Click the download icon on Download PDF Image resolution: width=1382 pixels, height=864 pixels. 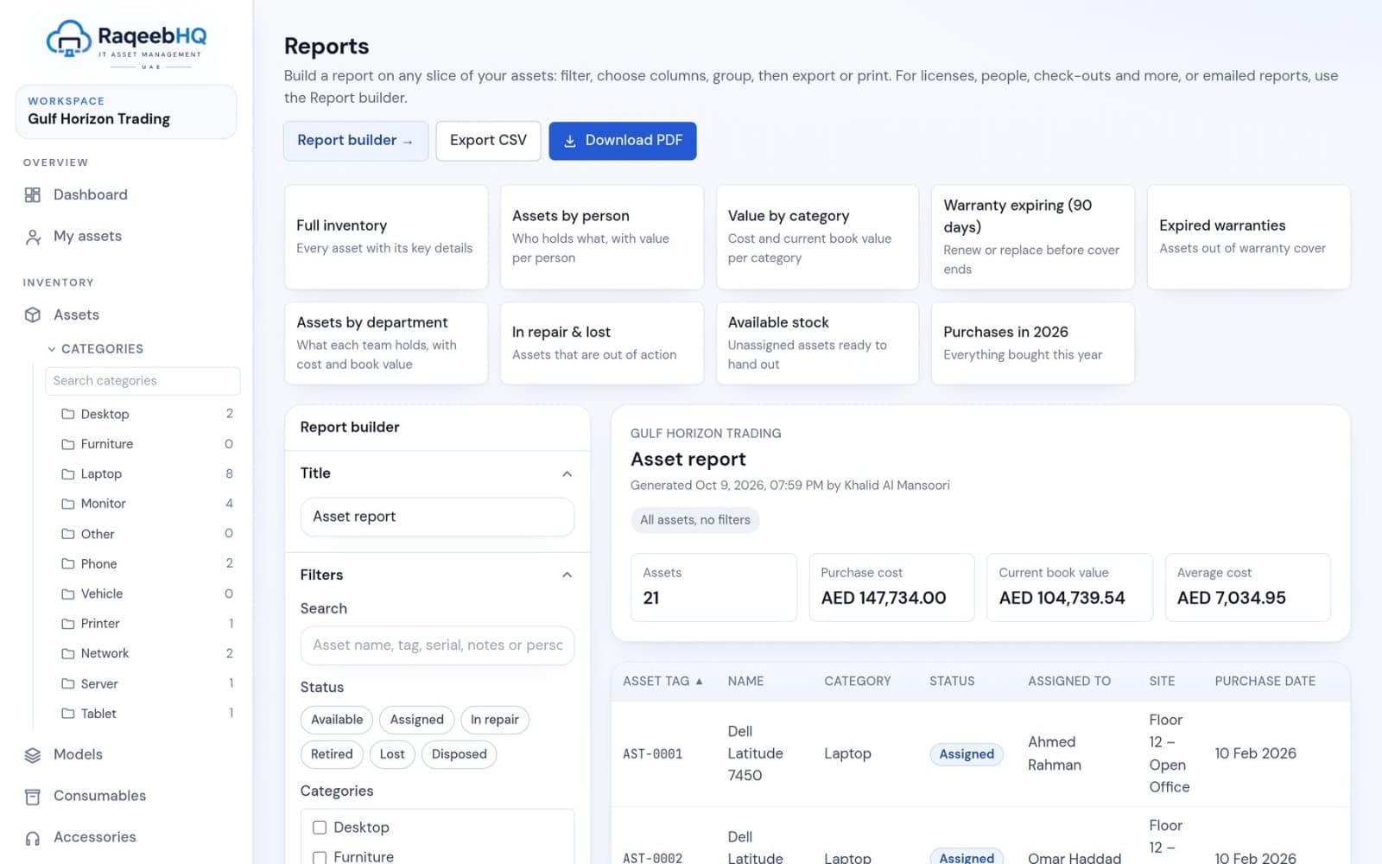point(570,141)
